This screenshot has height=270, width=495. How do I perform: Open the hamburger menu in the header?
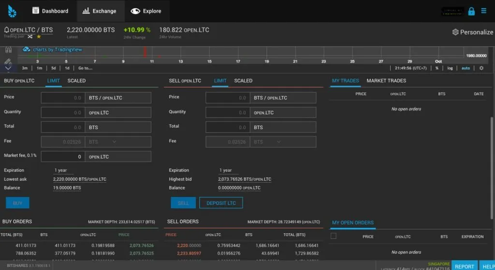click(x=483, y=11)
